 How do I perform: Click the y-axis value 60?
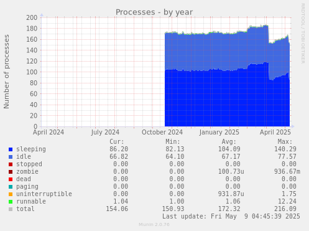coord(34,94)
